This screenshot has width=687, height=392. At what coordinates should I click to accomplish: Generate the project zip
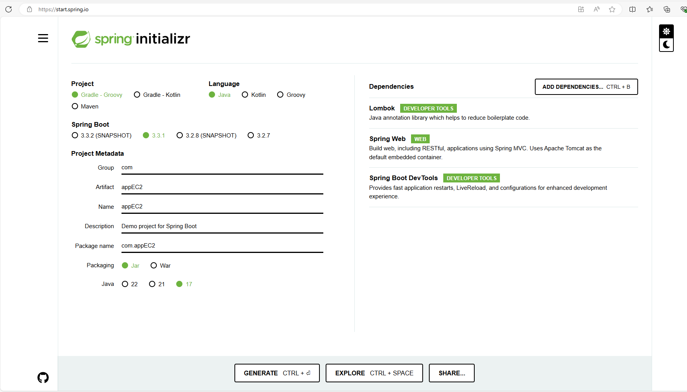click(x=277, y=373)
